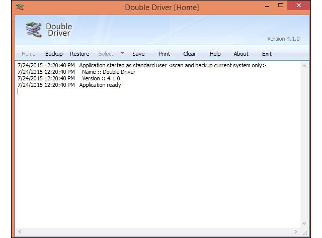
Task: Expand the Select dropdown arrow
Action: (x=122, y=53)
